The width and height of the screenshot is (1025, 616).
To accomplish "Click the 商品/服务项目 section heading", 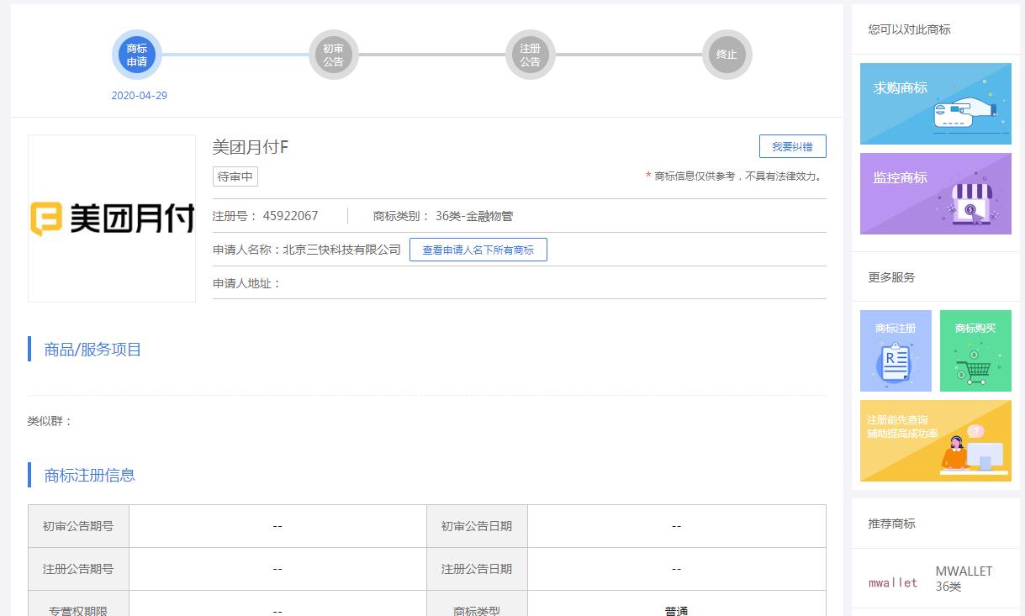I will (x=92, y=350).
